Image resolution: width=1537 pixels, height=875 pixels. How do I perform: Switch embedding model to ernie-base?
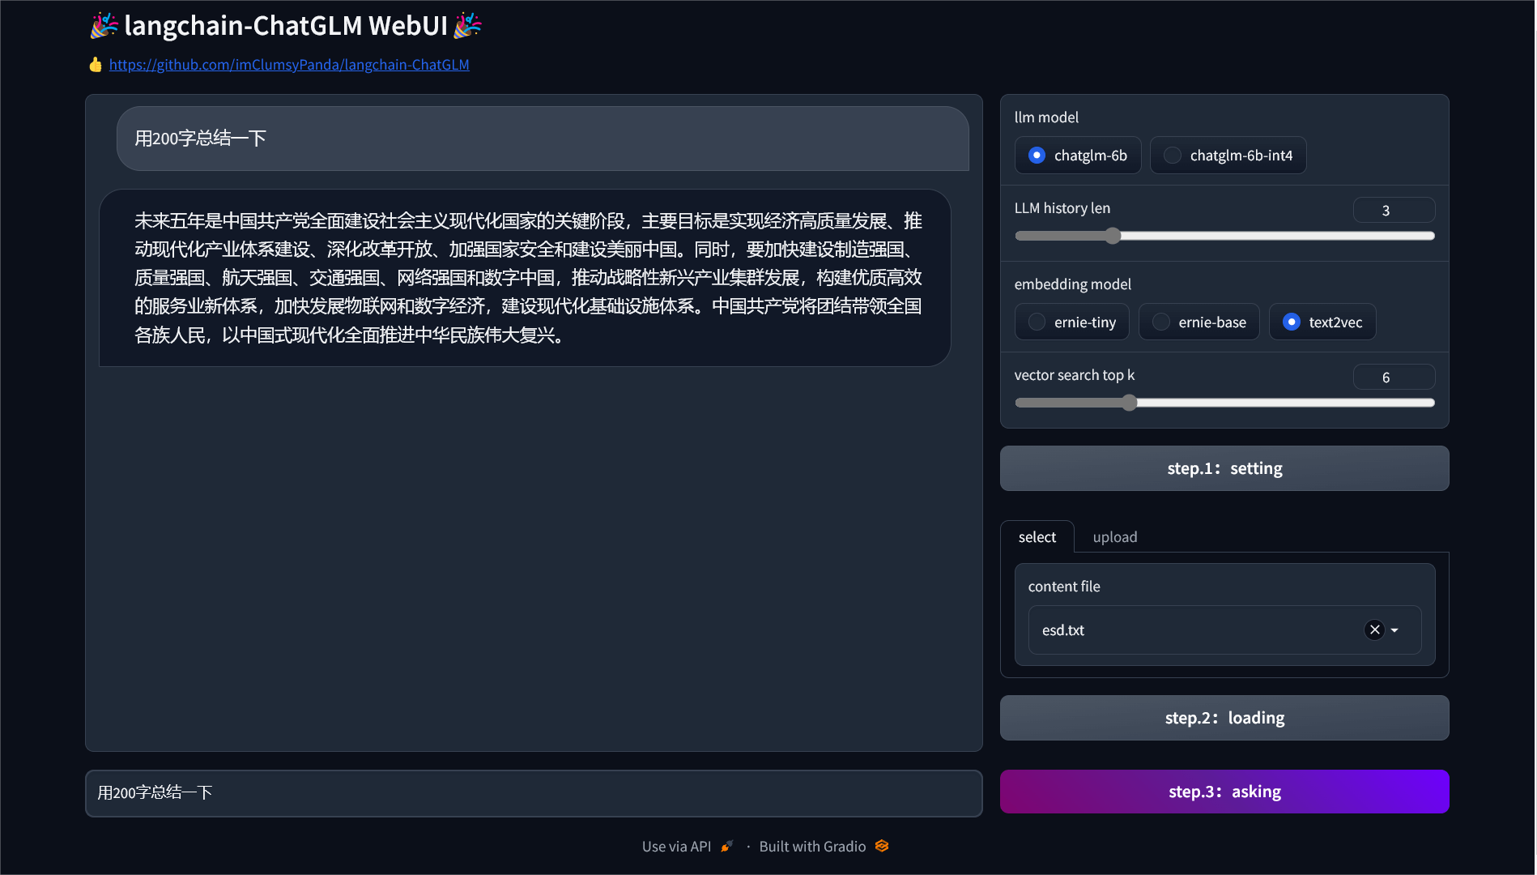pyautogui.click(x=1160, y=322)
